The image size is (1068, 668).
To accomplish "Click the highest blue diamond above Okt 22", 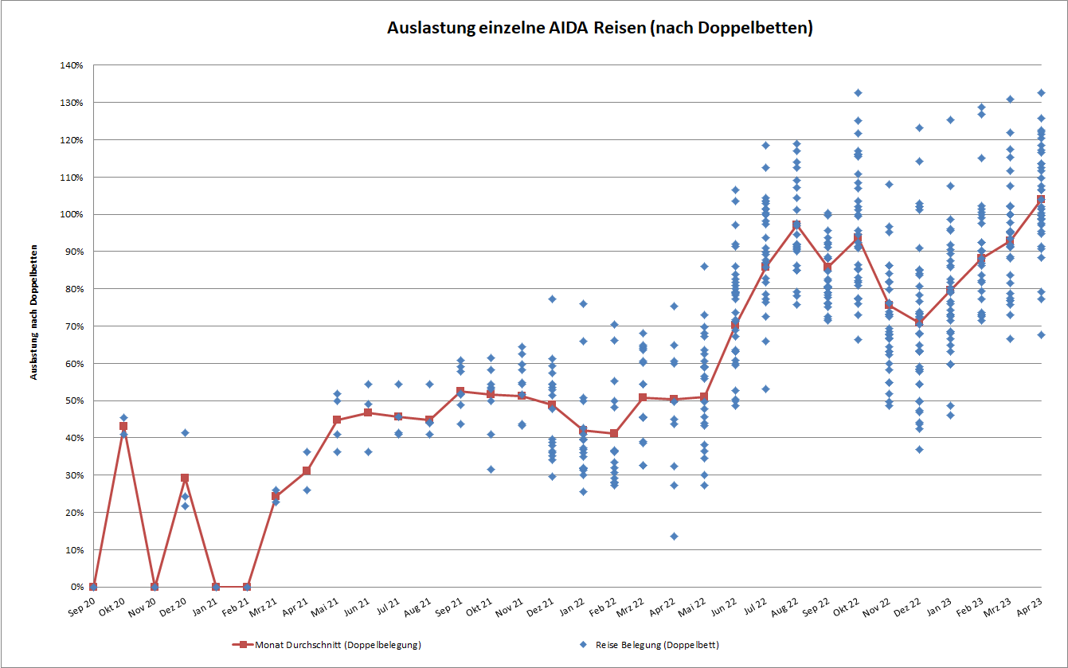I will pos(858,92).
